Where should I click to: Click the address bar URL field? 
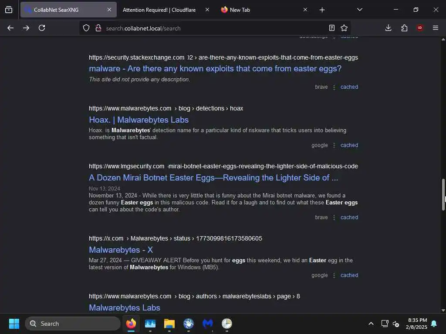coord(215,28)
